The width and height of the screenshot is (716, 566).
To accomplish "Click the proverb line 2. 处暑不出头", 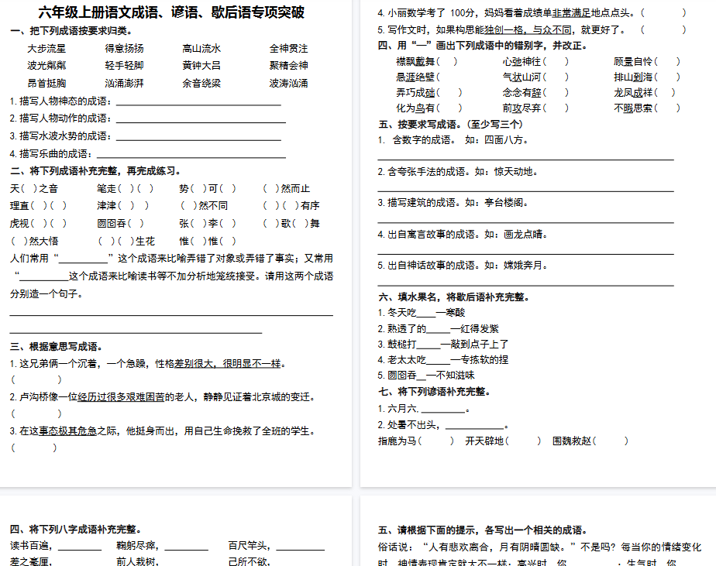I will click(443, 425).
